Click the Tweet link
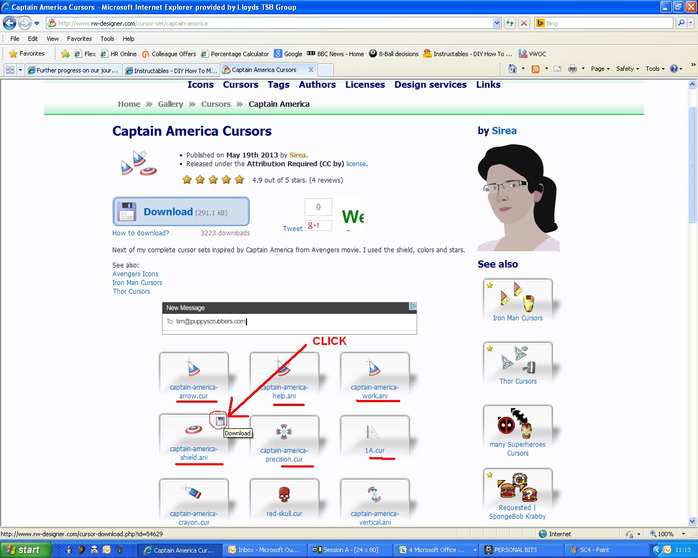698x558 pixels. click(x=292, y=229)
